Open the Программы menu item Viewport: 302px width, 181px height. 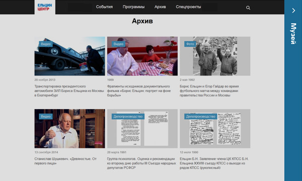click(133, 7)
